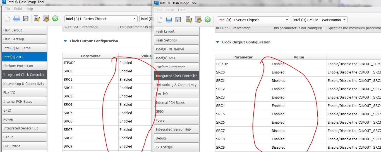Select Intel(R) AMT tab in left window
This screenshot has height=152, width=381.
tap(24, 57)
